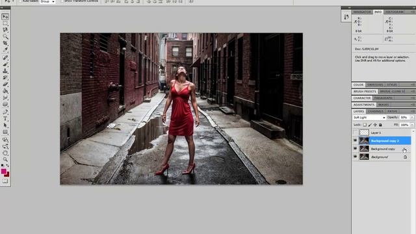Switch to the Paragraph tab
This screenshot has height=234, width=416.
(x=383, y=98)
